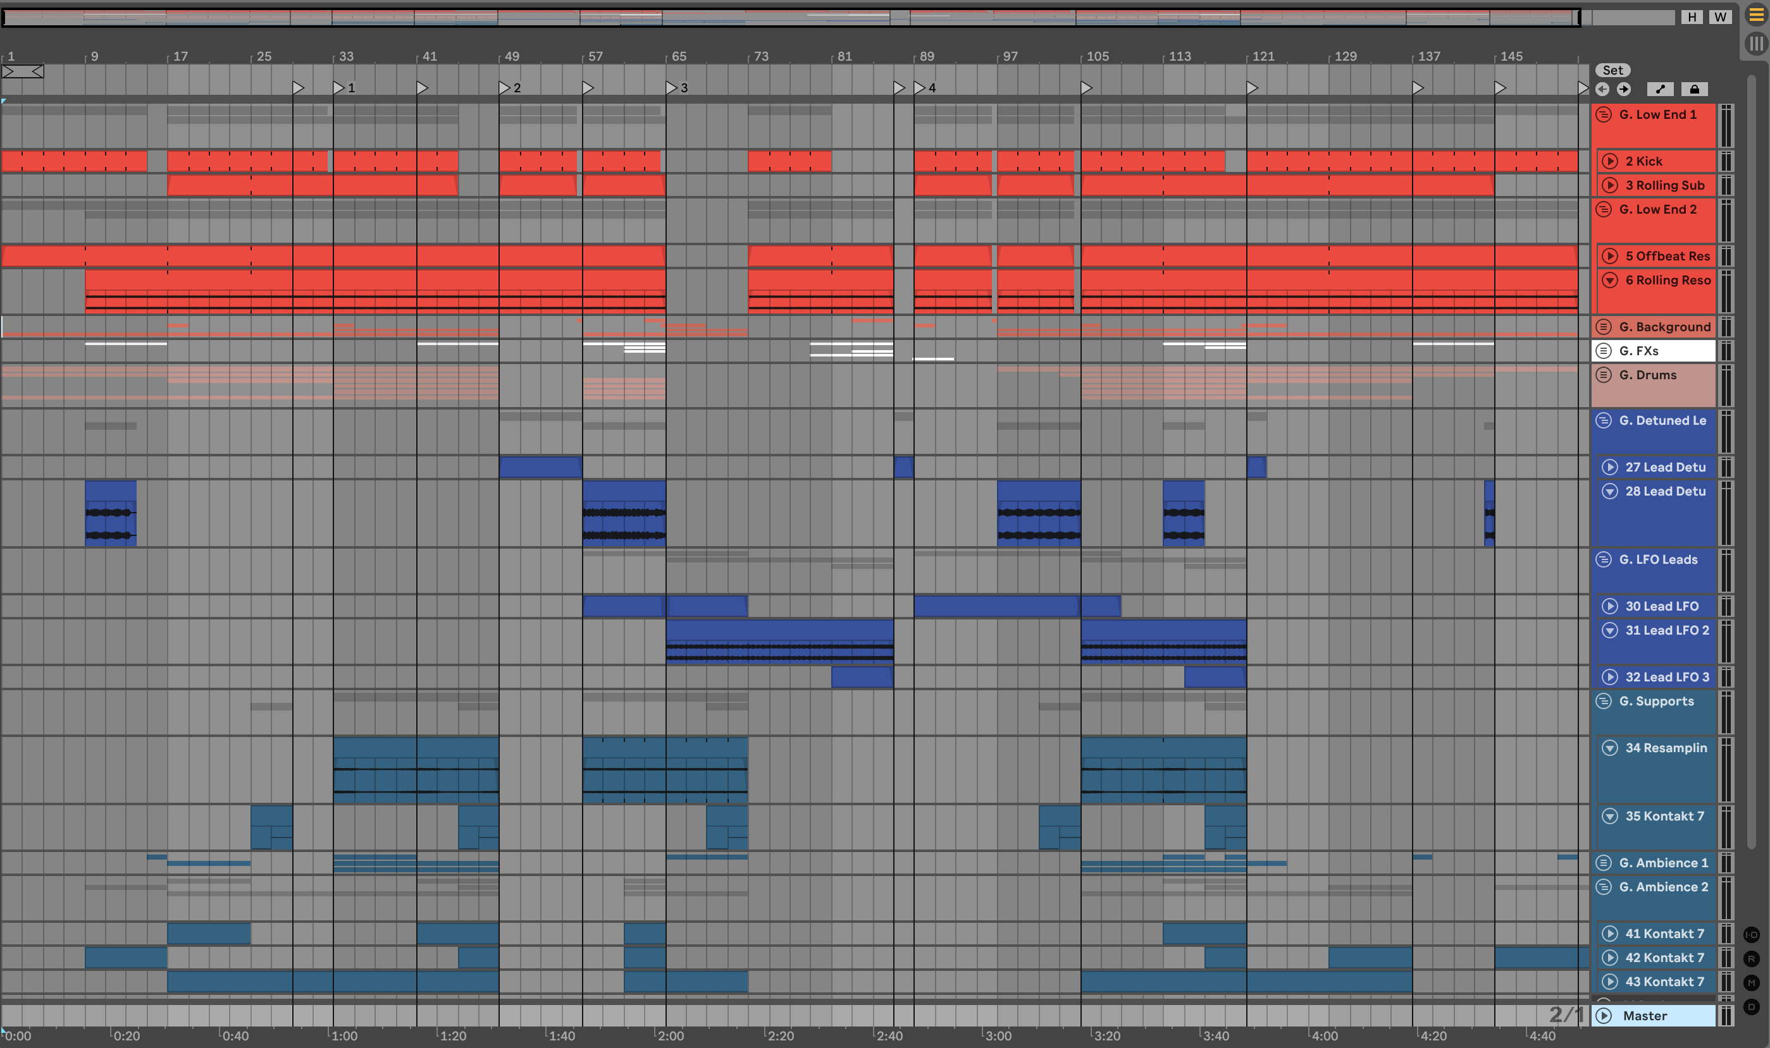This screenshot has width=1770, height=1048.
Task: Toggle the Mixer (M) section visibility
Action: click(x=1751, y=982)
